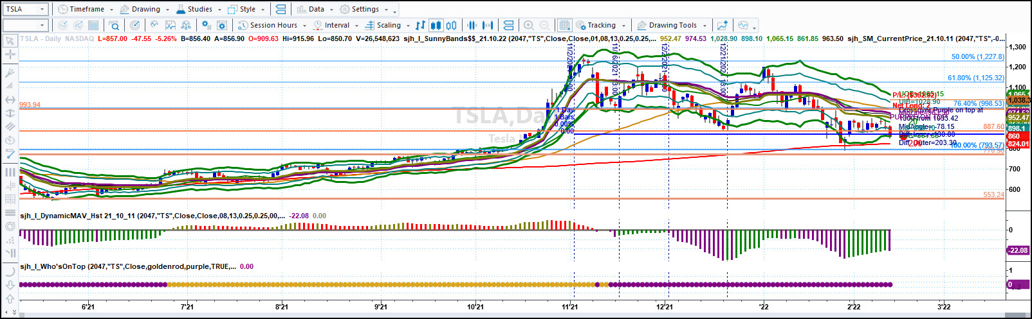
Task: Click the data grid table icon
Action: pyautogui.click(x=93, y=25)
